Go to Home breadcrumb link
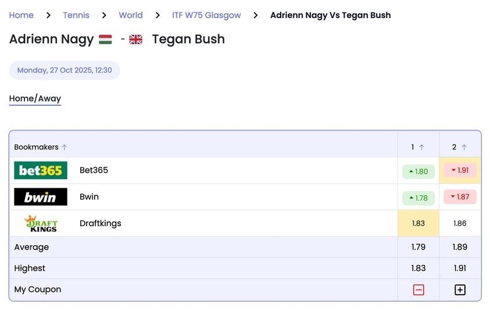This screenshot has width=490, height=311. coord(22,15)
